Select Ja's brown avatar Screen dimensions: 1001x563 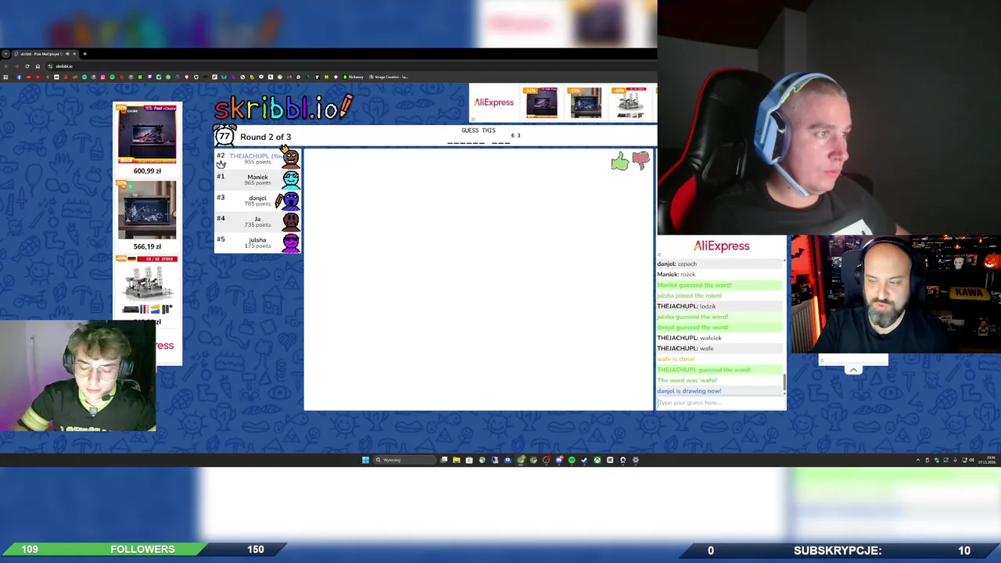[x=290, y=221]
